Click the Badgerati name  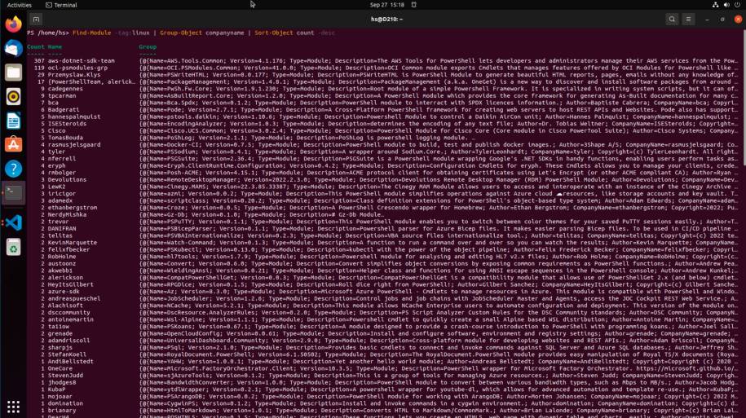point(64,110)
